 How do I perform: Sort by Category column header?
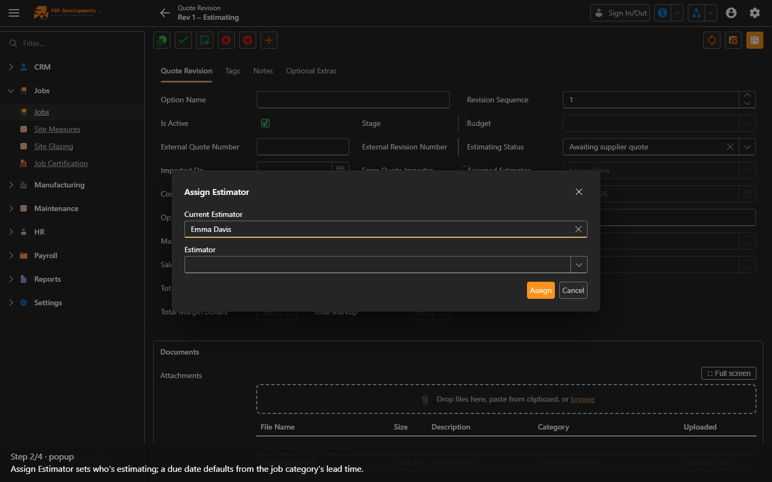pos(553,427)
